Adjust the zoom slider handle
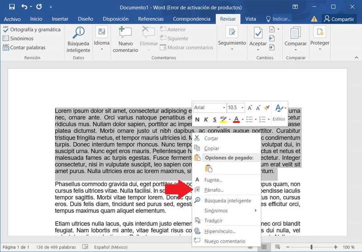 click(x=311, y=247)
